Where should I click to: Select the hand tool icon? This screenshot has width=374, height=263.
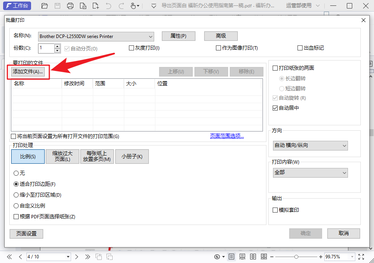point(133,6)
